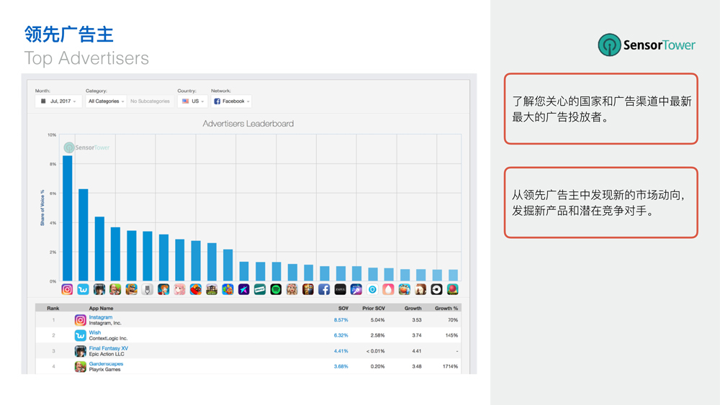Click the Spotify icon below the chart
This screenshot has height=405, width=720.
point(276,289)
